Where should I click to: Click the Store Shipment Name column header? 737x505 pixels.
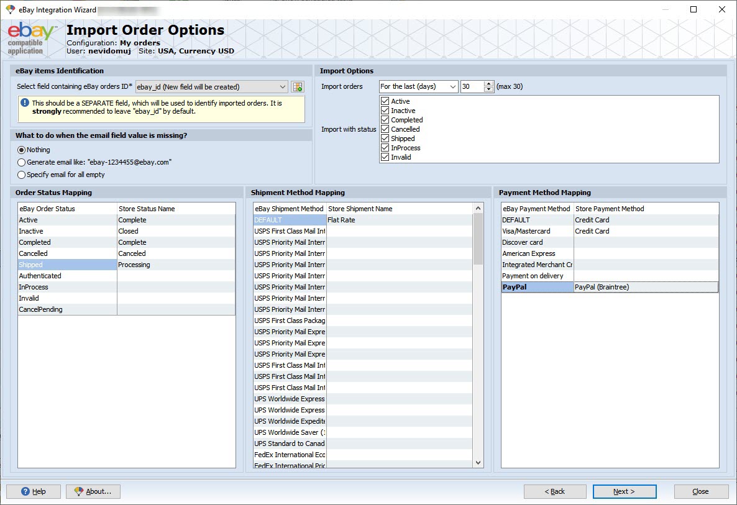pos(399,209)
